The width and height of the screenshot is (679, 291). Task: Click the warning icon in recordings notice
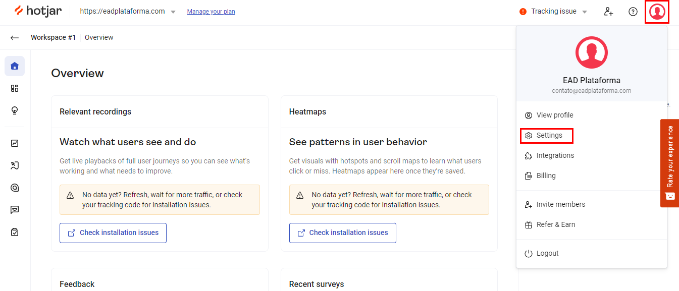click(70, 195)
